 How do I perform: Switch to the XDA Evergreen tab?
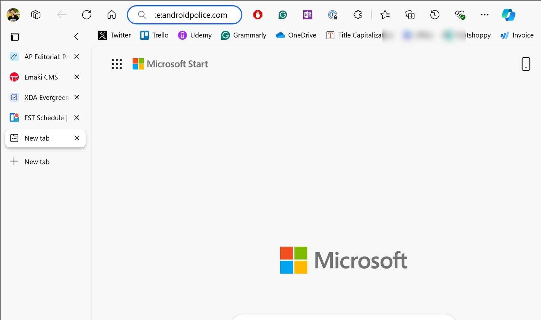point(46,98)
